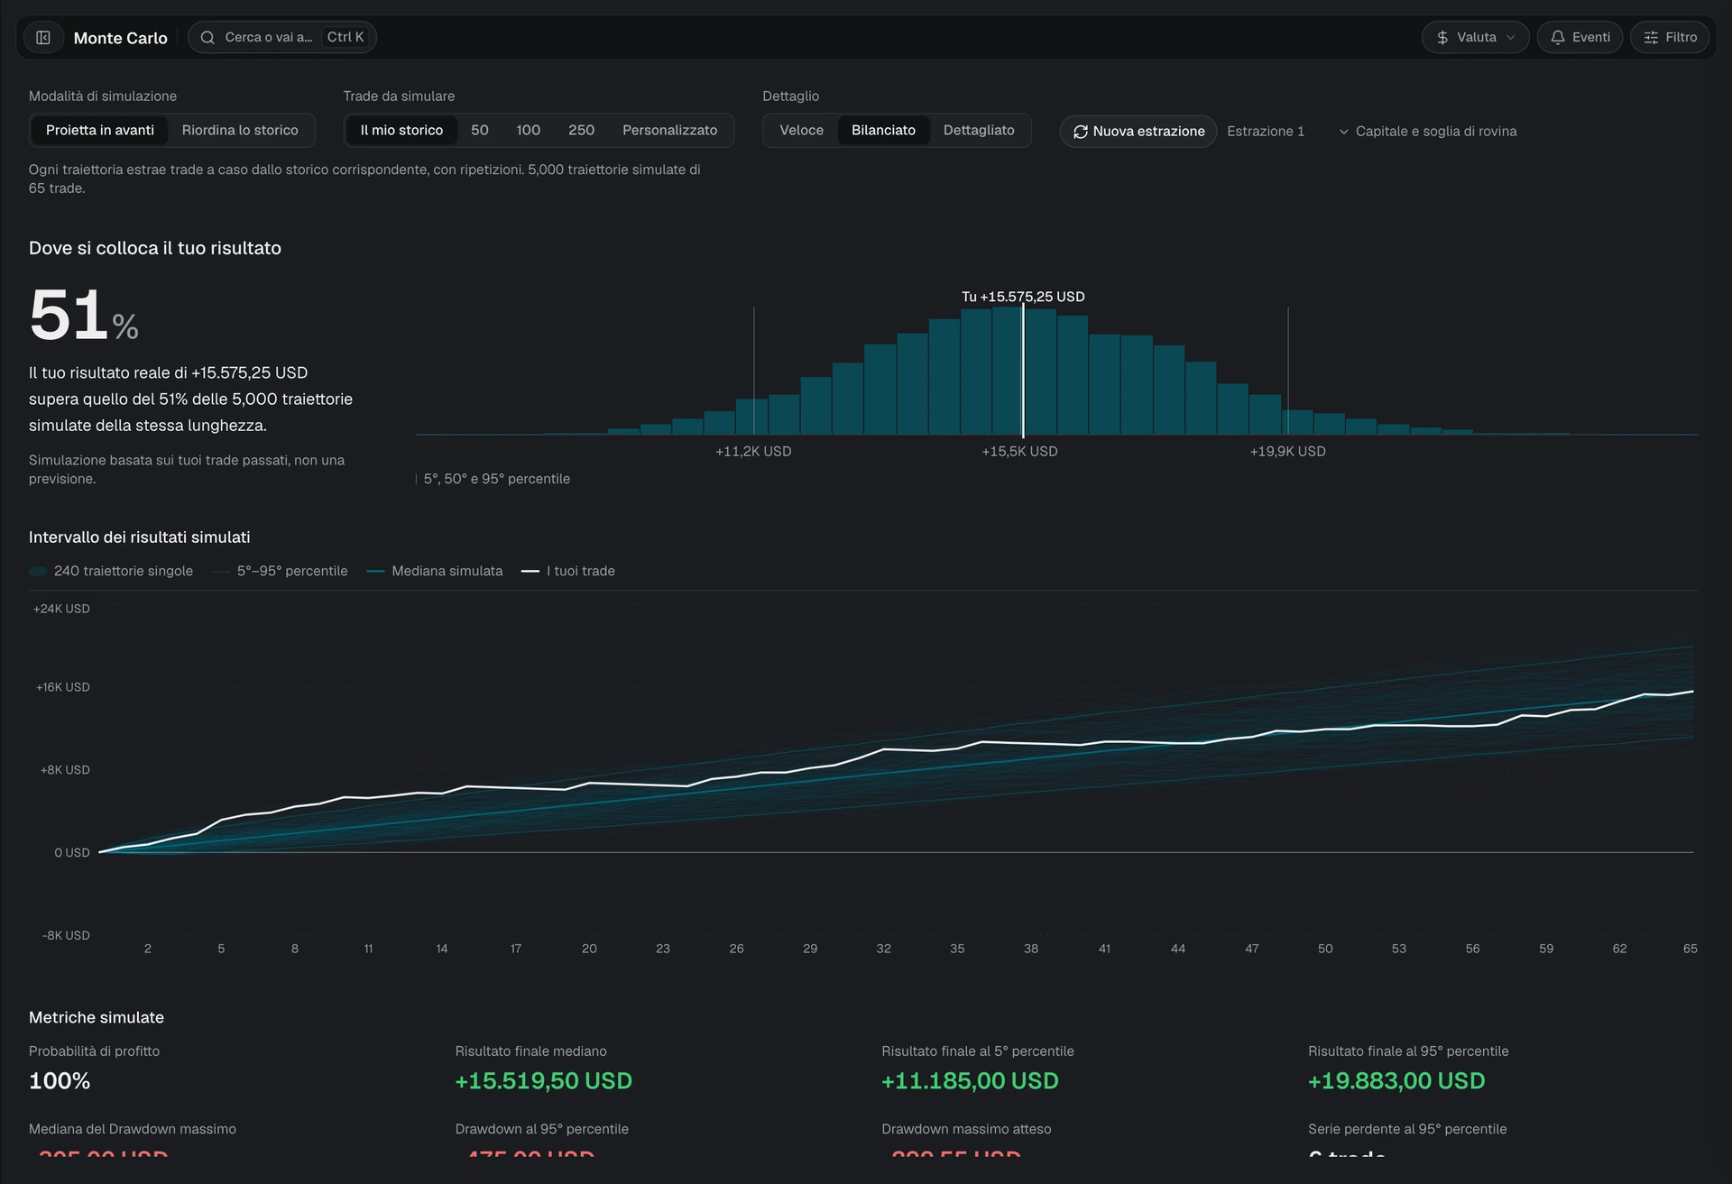The width and height of the screenshot is (1732, 1184).
Task: Open the Valuta dropdown
Action: (x=1475, y=38)
